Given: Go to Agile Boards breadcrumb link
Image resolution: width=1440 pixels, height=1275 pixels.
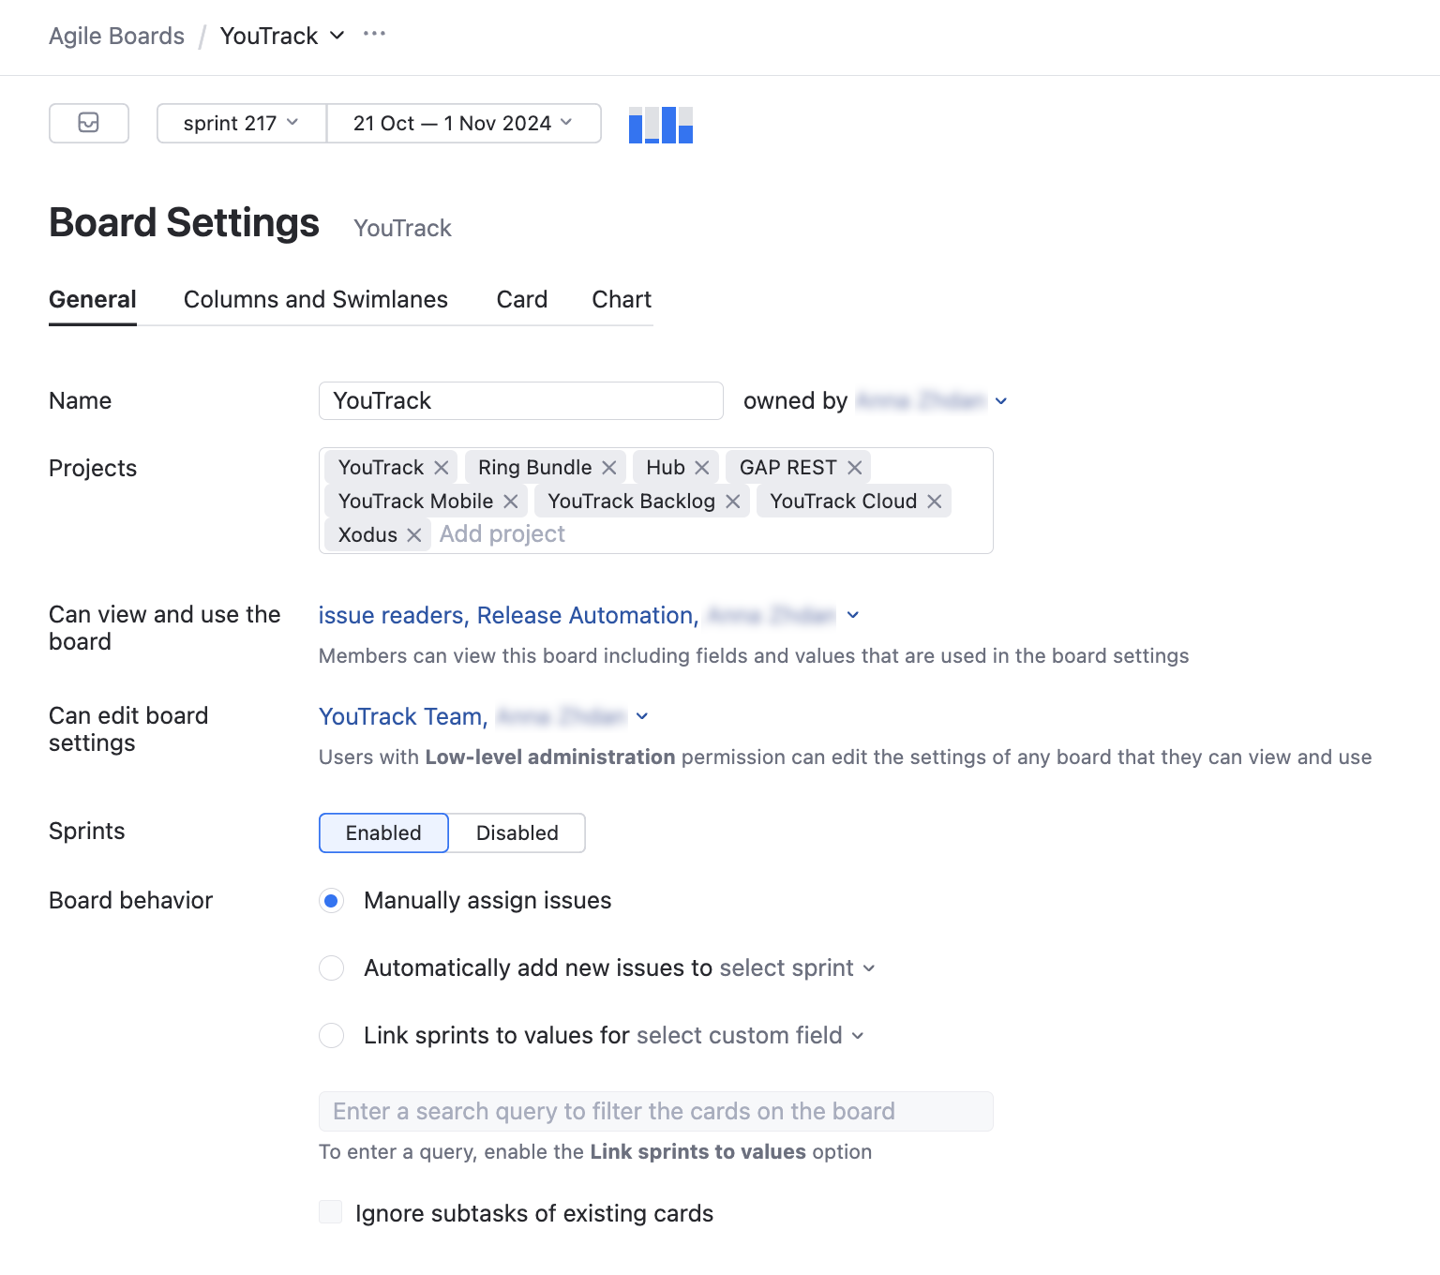Looking at the screenshot, I should pyautogui.click(x=116, y=36).
